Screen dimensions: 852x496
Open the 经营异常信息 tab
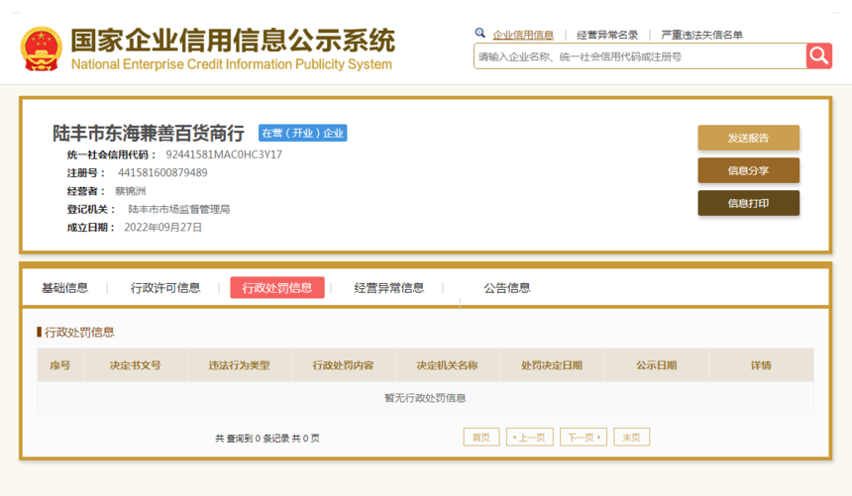click(389, 288)
